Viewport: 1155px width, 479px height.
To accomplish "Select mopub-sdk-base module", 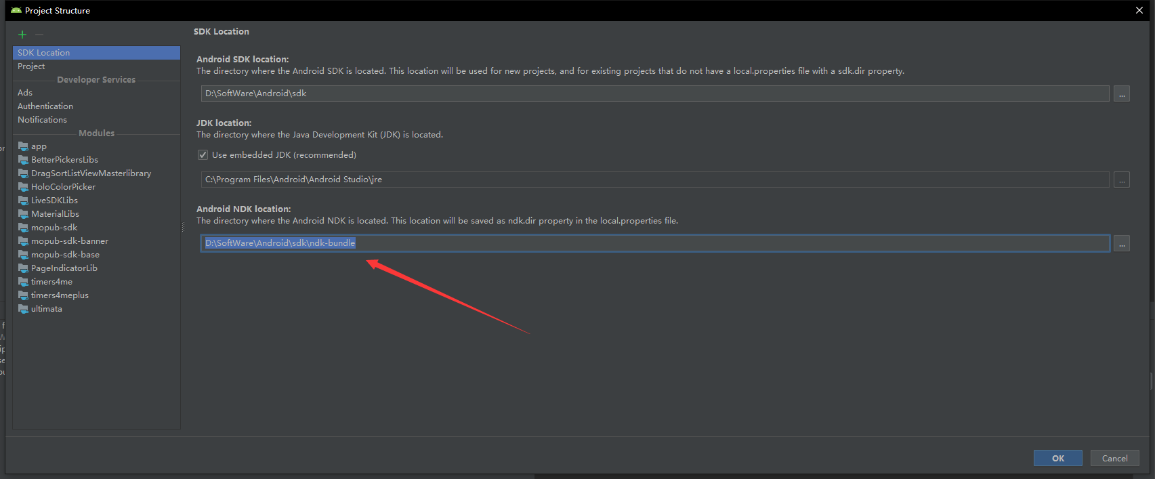I will (x=96, y=255).
